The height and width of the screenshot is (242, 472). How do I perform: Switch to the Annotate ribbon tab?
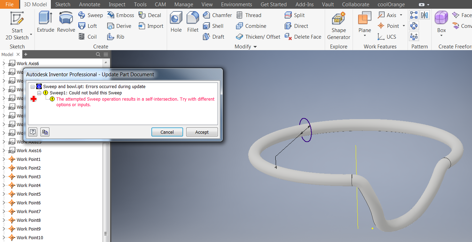89,4
